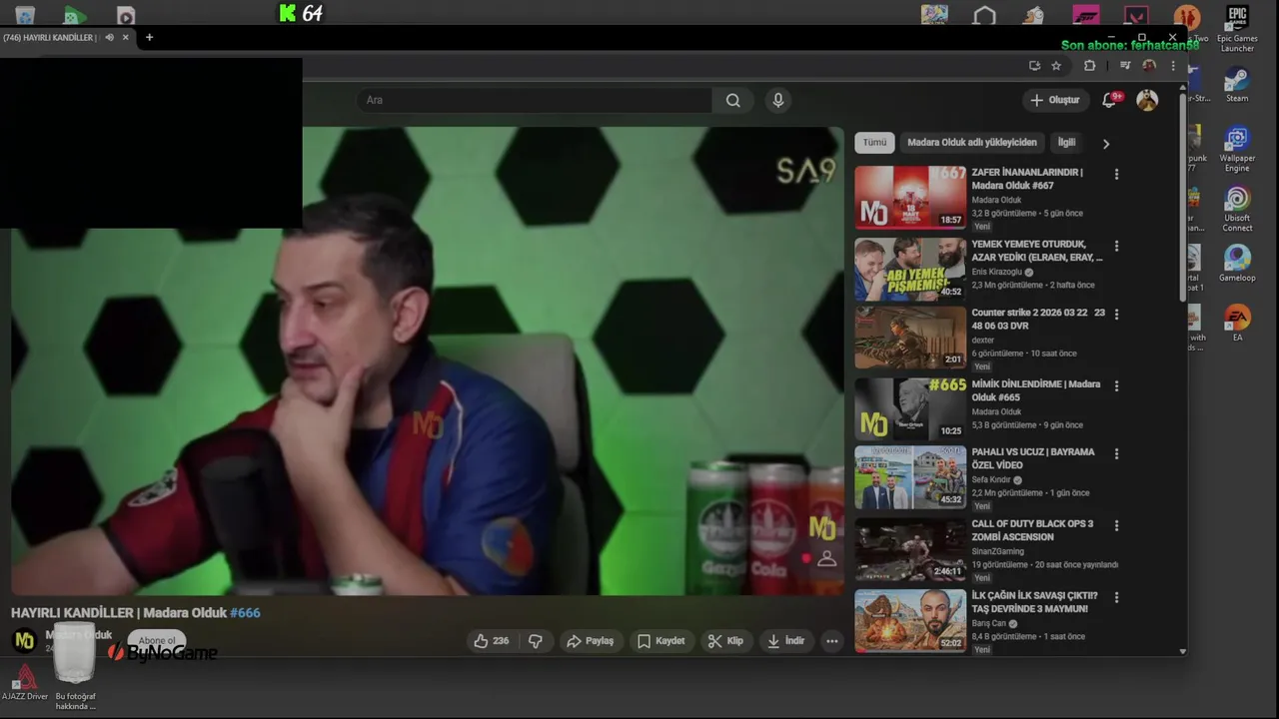Viewport: 1279px width, 719px height.
Task: Open the EA desktop shortcut
Action: coord(1237,324)
